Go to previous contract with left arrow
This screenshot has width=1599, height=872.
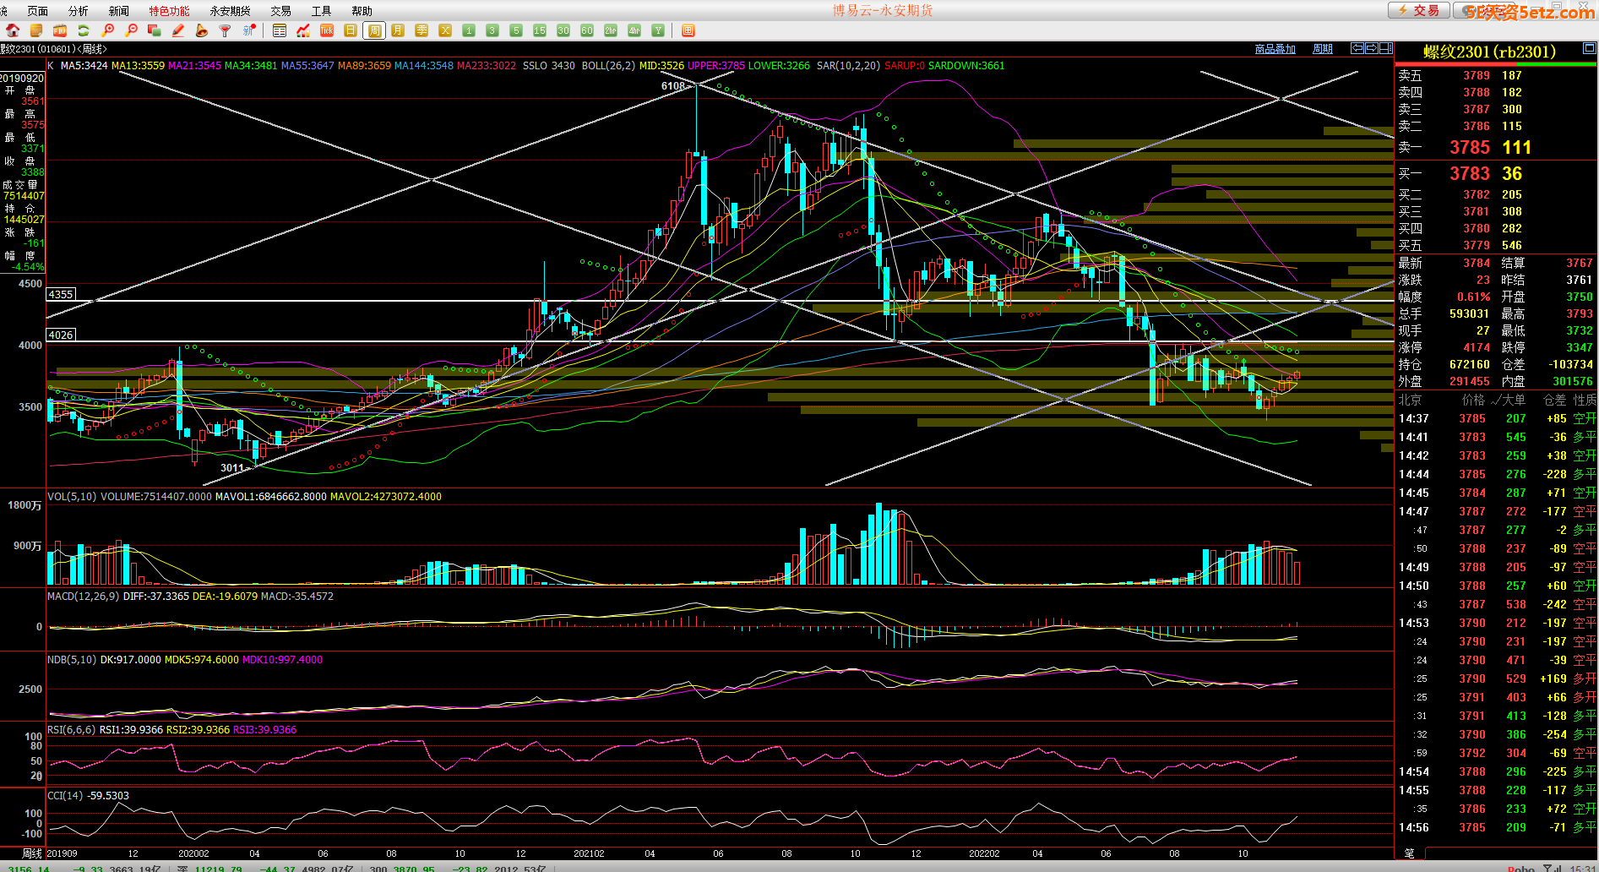[1357, 48]
